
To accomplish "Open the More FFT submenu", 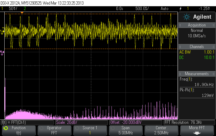I will click(x=197, y=130).
